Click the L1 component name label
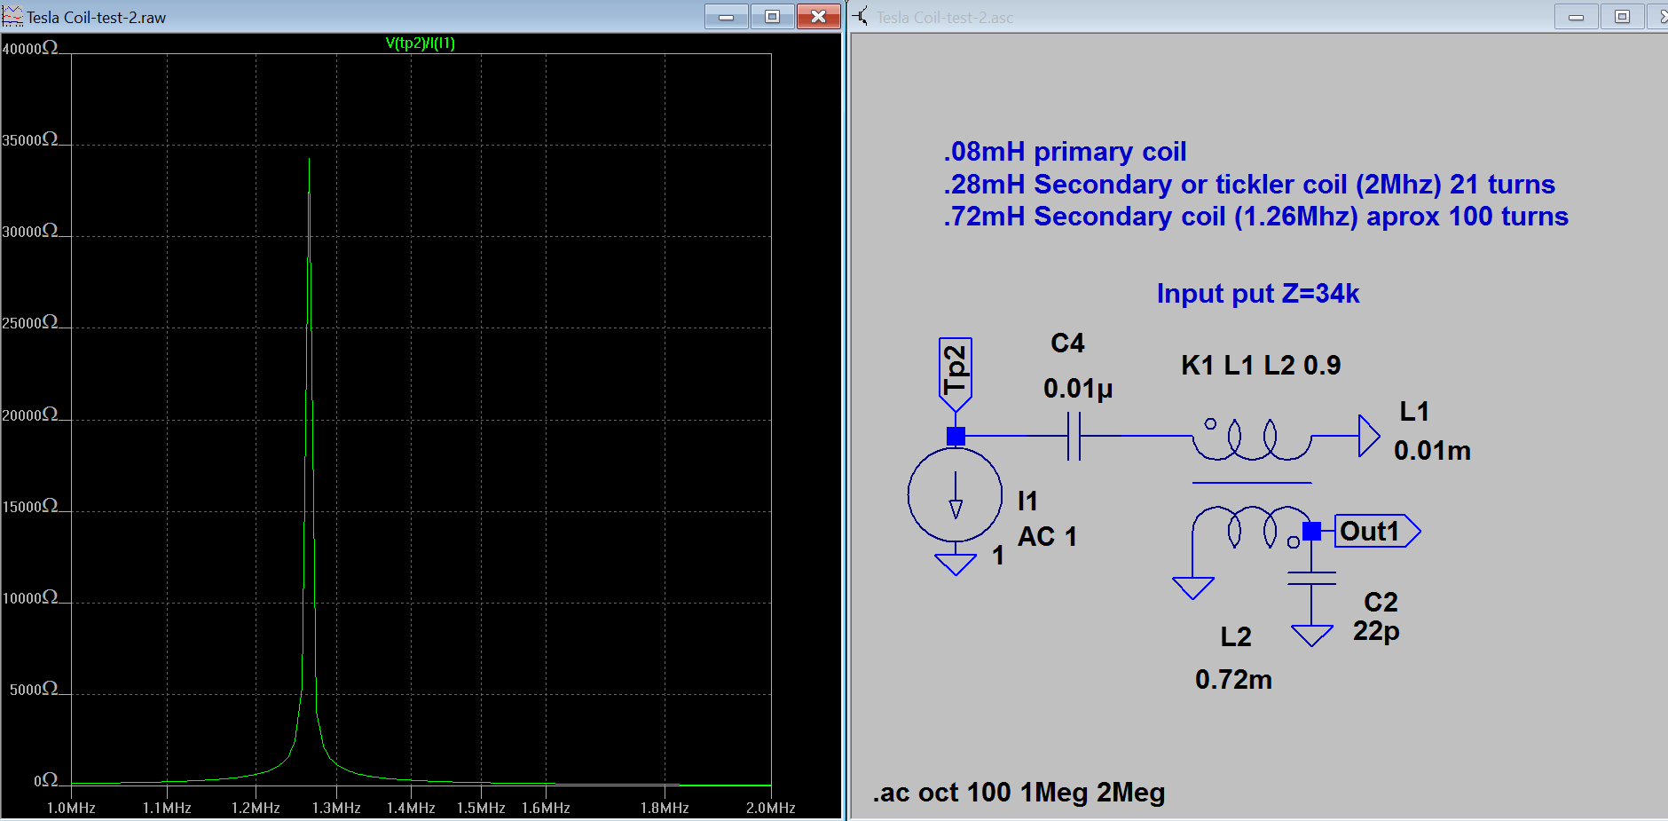This screenshot has width=1668, height=821. click(1414, 411)
